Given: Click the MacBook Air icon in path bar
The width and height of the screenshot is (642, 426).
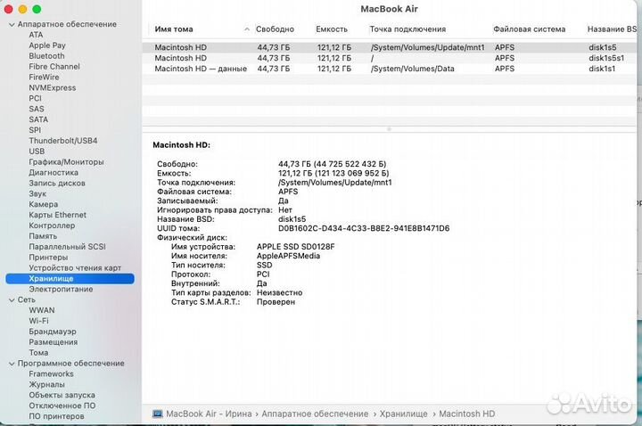Looking at the screenshot, I should click(x=157, y=414).
